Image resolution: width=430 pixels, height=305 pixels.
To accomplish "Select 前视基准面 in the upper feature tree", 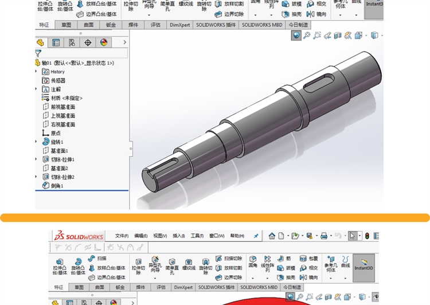I will (x=59, y=107).
